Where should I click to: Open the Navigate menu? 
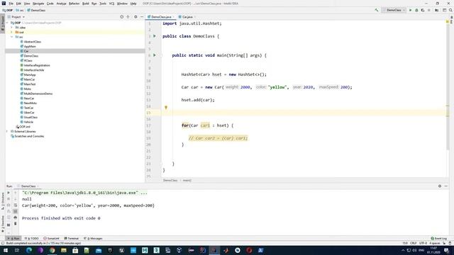(x=38, y=4)
